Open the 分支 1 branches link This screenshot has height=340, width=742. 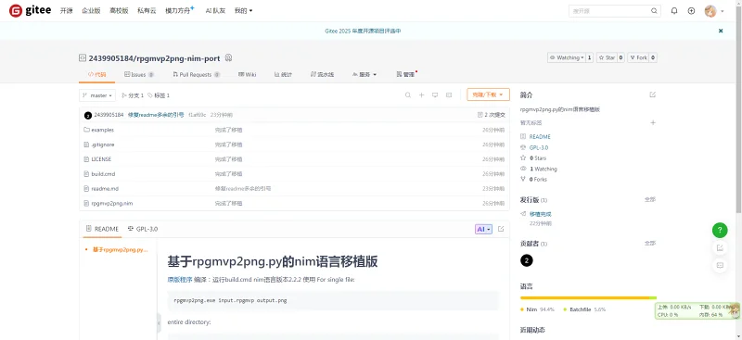point(133,95)
